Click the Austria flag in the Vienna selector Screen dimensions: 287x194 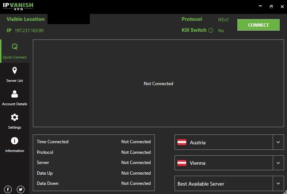tap(182, 163)
